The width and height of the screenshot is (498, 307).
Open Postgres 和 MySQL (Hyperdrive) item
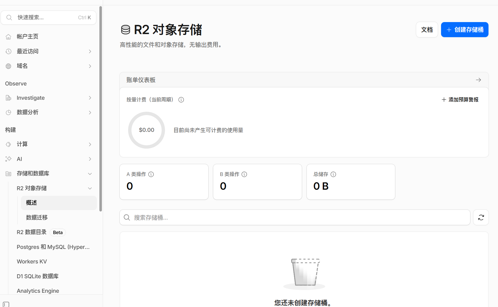click(x=53, y=247)
